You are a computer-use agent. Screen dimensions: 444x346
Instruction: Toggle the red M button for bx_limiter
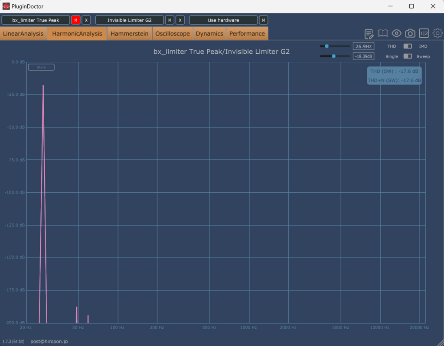pos(75,20)
